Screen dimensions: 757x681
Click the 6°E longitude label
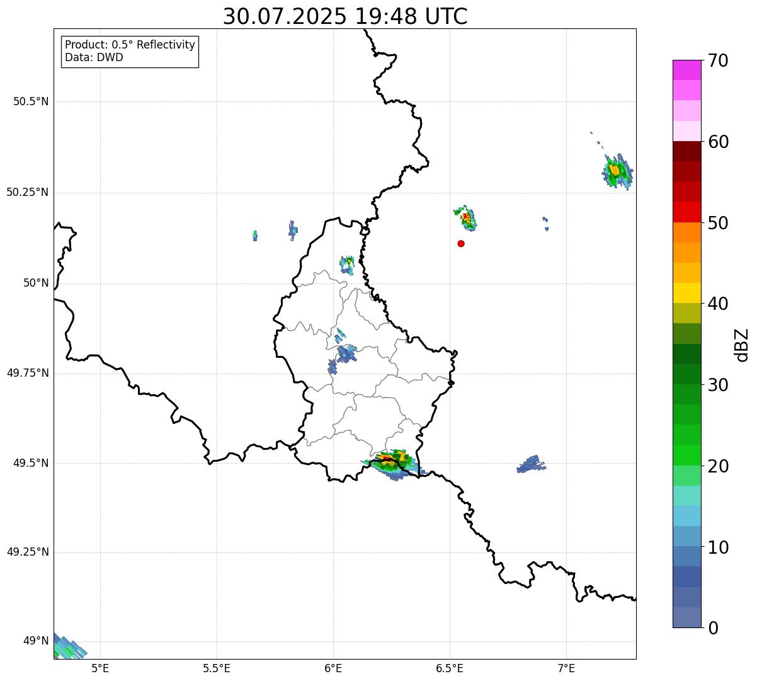tap(333, 668)
